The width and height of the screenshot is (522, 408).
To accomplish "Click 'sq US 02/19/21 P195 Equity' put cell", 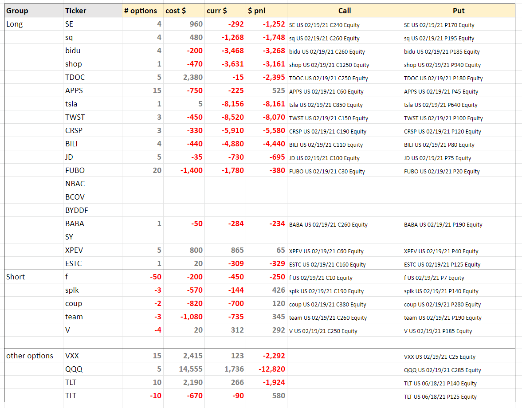I will click(459, 37).
